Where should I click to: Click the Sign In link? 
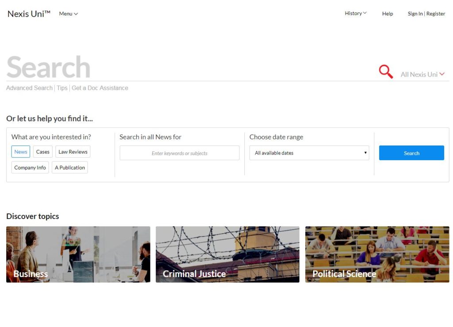[x=415, y=14]
